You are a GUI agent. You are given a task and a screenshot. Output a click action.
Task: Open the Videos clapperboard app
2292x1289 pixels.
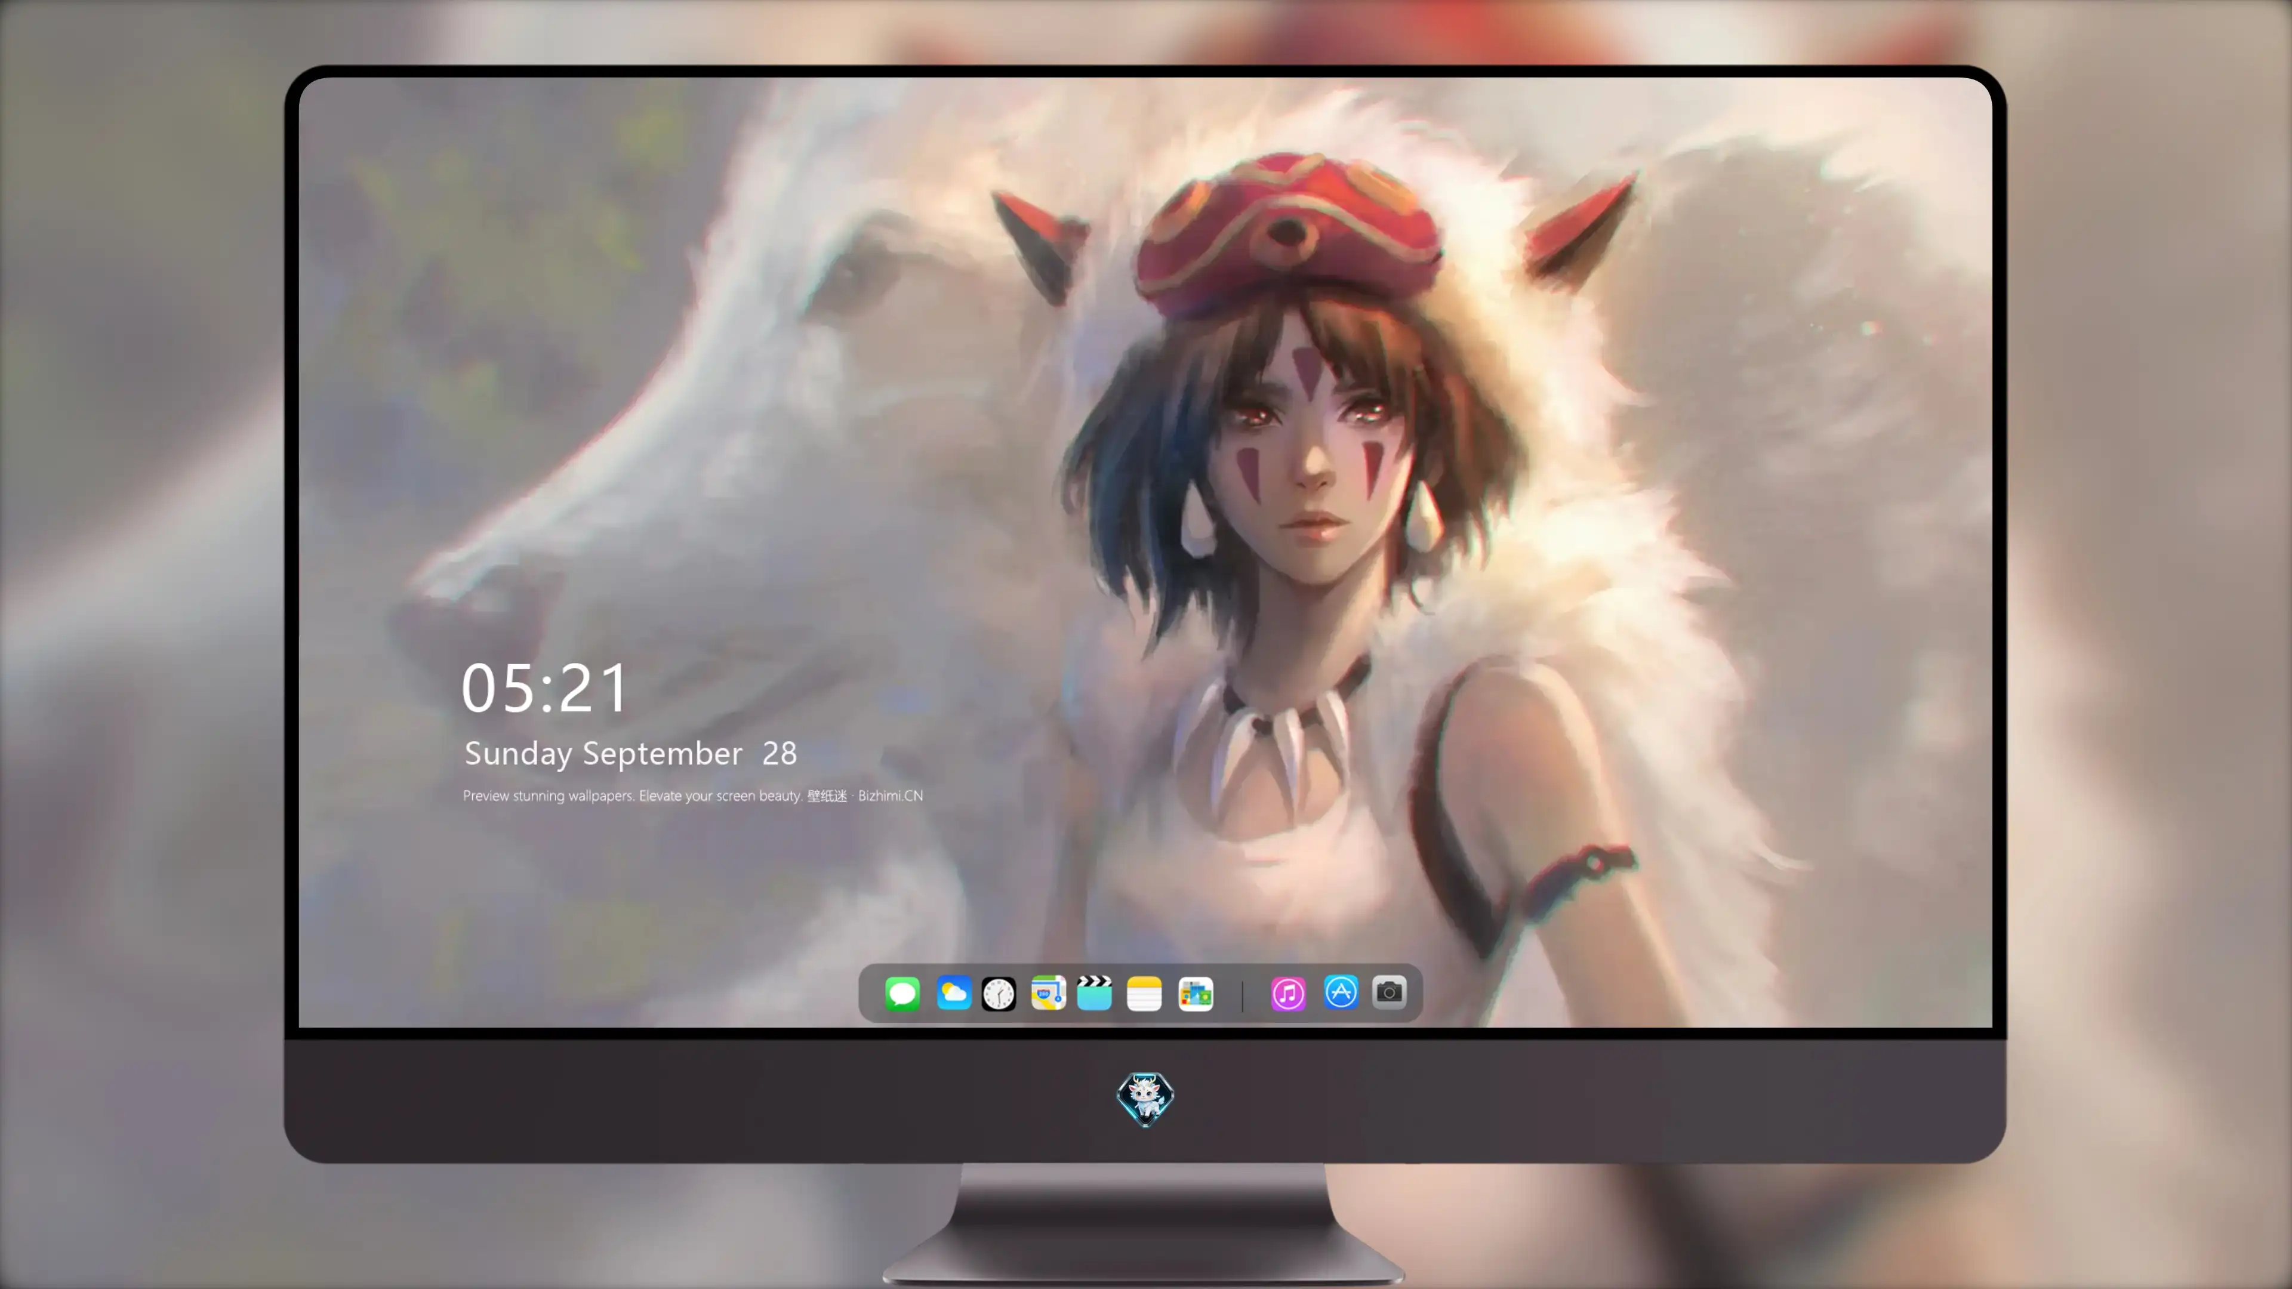click(1095, 993)
